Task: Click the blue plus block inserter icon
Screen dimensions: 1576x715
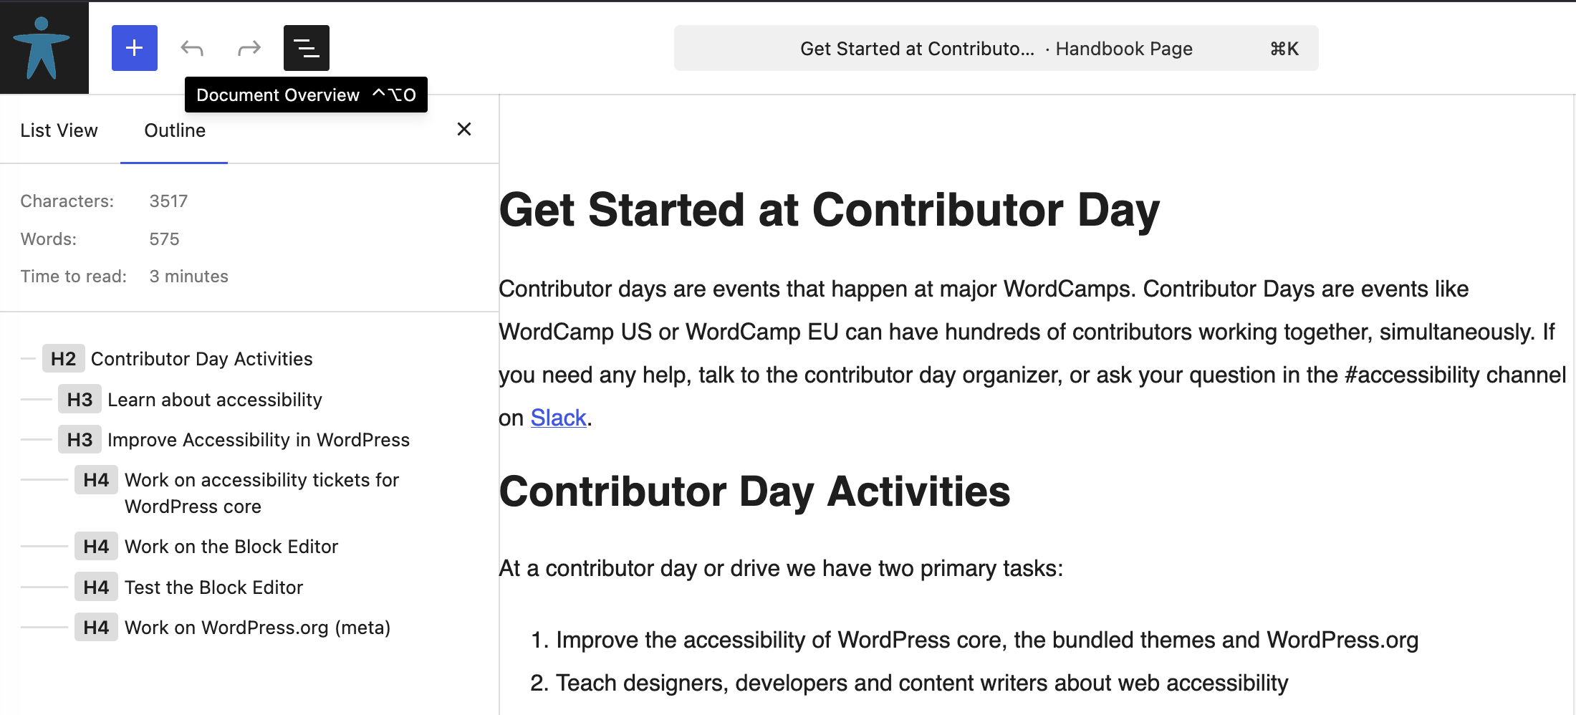Action: [134, 48]
